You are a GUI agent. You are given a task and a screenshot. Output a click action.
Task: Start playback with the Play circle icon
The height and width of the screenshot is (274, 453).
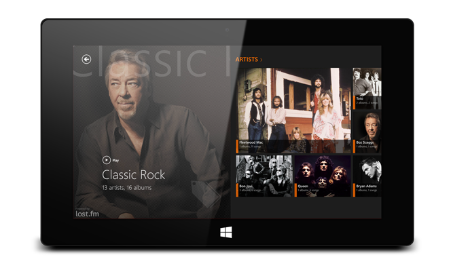pos(106,160)
